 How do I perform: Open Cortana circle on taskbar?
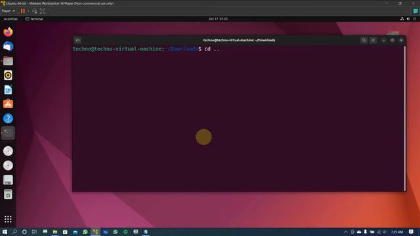pos(24,231)
